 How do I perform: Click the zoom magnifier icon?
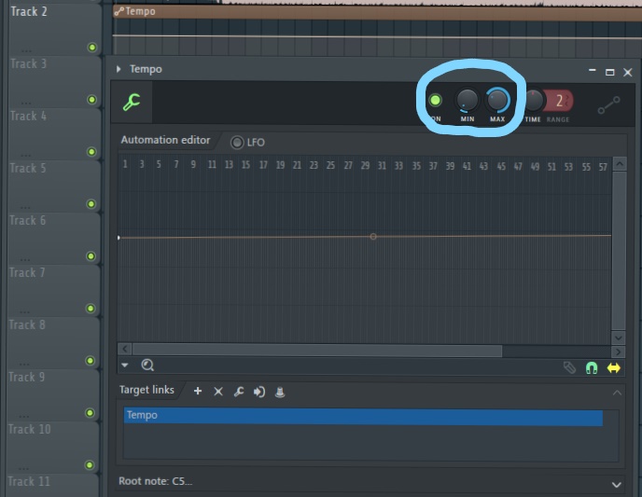pyautogui.click(x=147, y=365)
